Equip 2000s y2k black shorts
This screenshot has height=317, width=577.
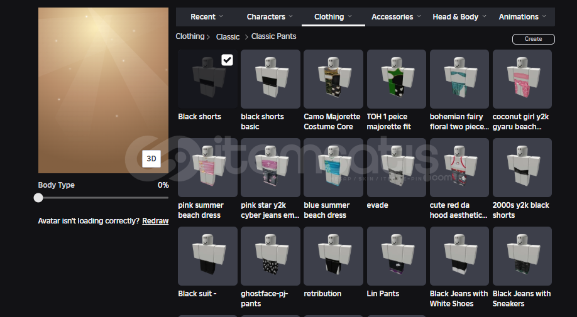tap(522, 168)
